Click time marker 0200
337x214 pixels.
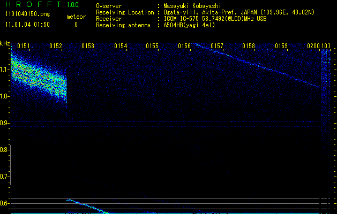pyautogui.click(x=313, y=46)
